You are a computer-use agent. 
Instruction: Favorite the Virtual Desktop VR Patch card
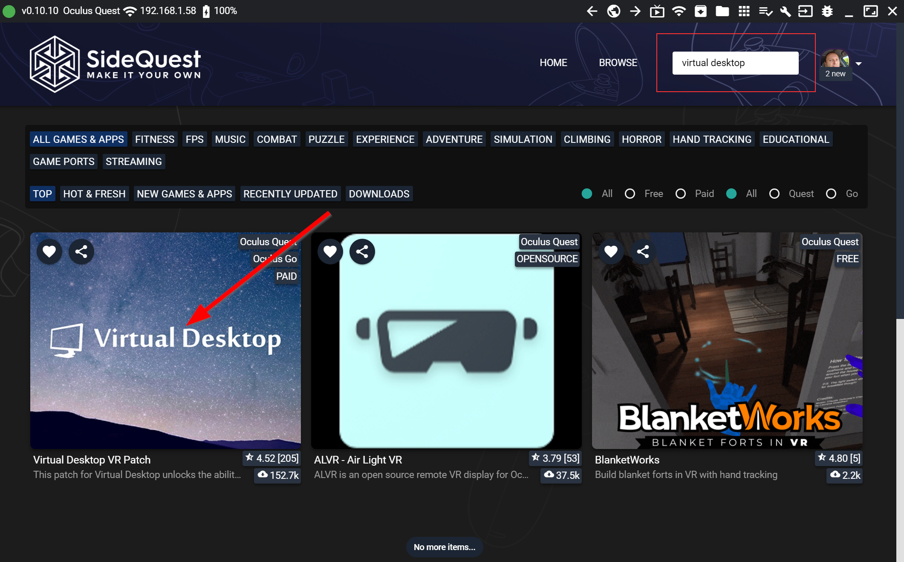pos(49,252)
